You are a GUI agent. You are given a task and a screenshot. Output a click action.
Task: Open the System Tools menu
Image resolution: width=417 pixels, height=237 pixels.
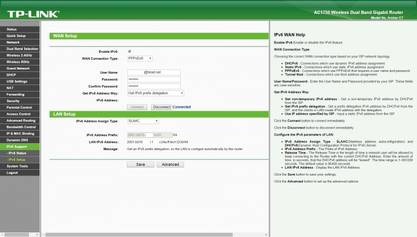20,166
